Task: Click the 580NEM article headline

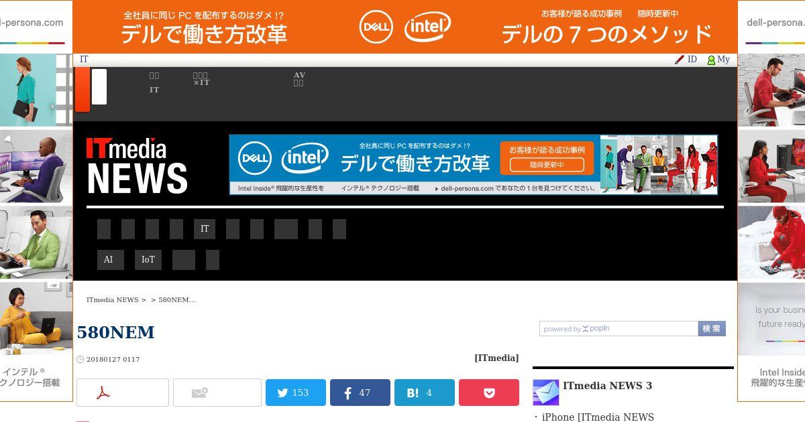Action: point(116,332)
